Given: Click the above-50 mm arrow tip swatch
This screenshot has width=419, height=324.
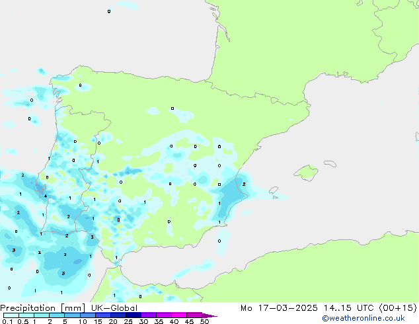Looking at the screenshot, I should (209, 315).
